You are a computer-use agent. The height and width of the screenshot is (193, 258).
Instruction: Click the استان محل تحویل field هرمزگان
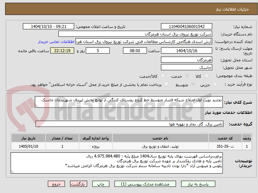point(187,60)
